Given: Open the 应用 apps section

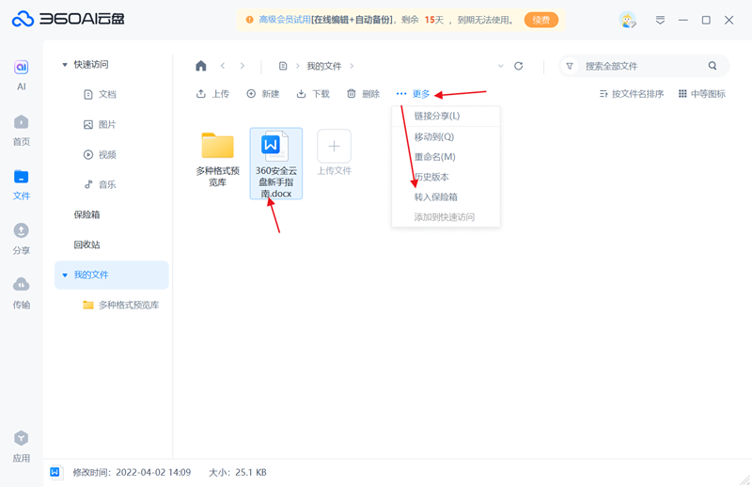Looking at the screenshot, I should [21, 447].
